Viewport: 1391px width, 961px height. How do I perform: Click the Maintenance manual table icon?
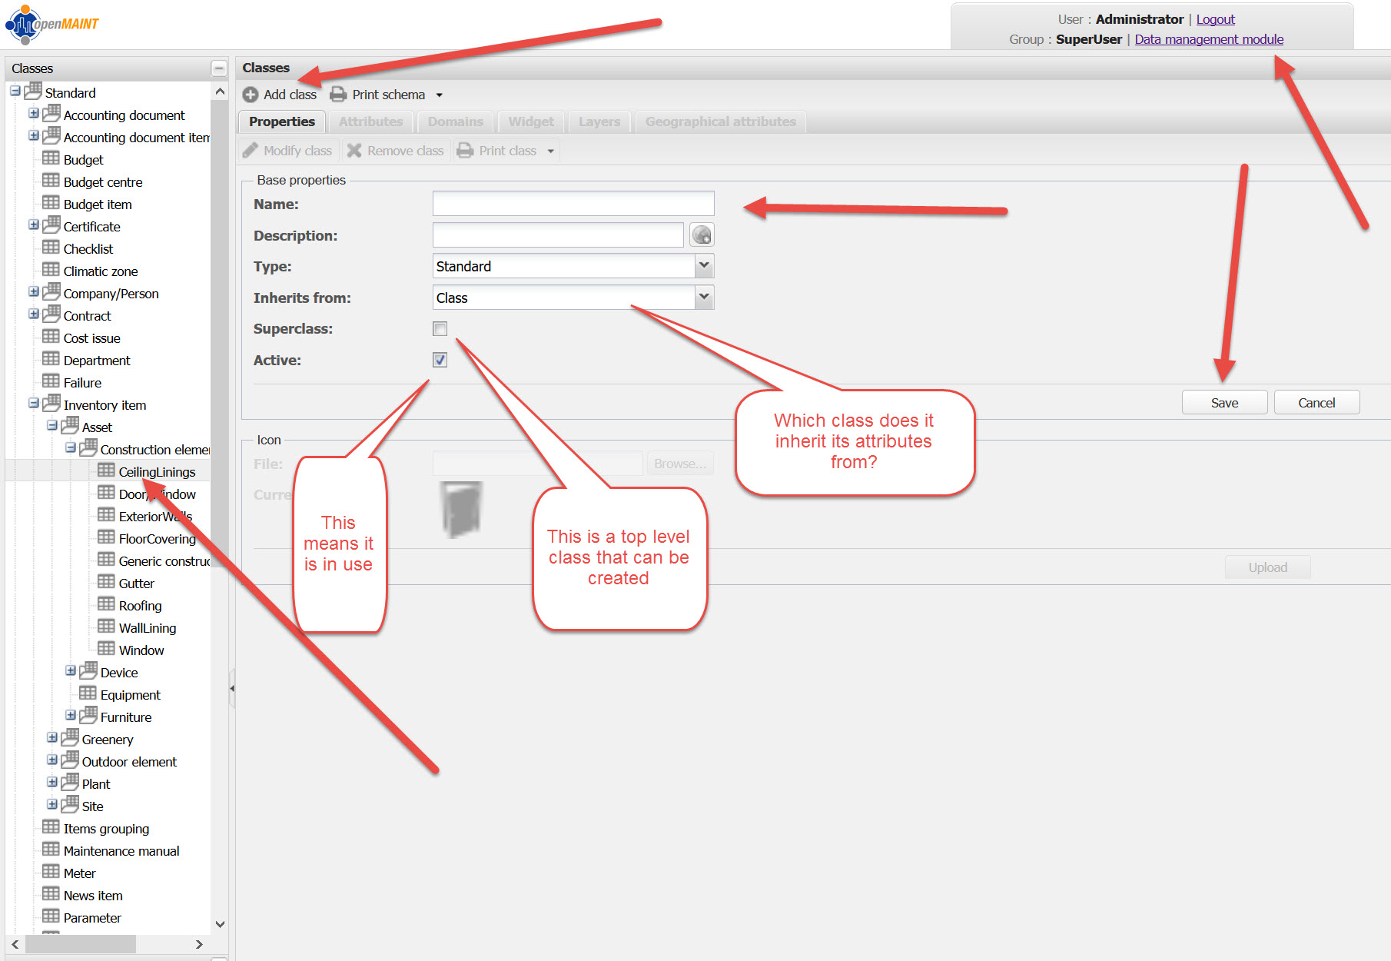click(51, 850)
